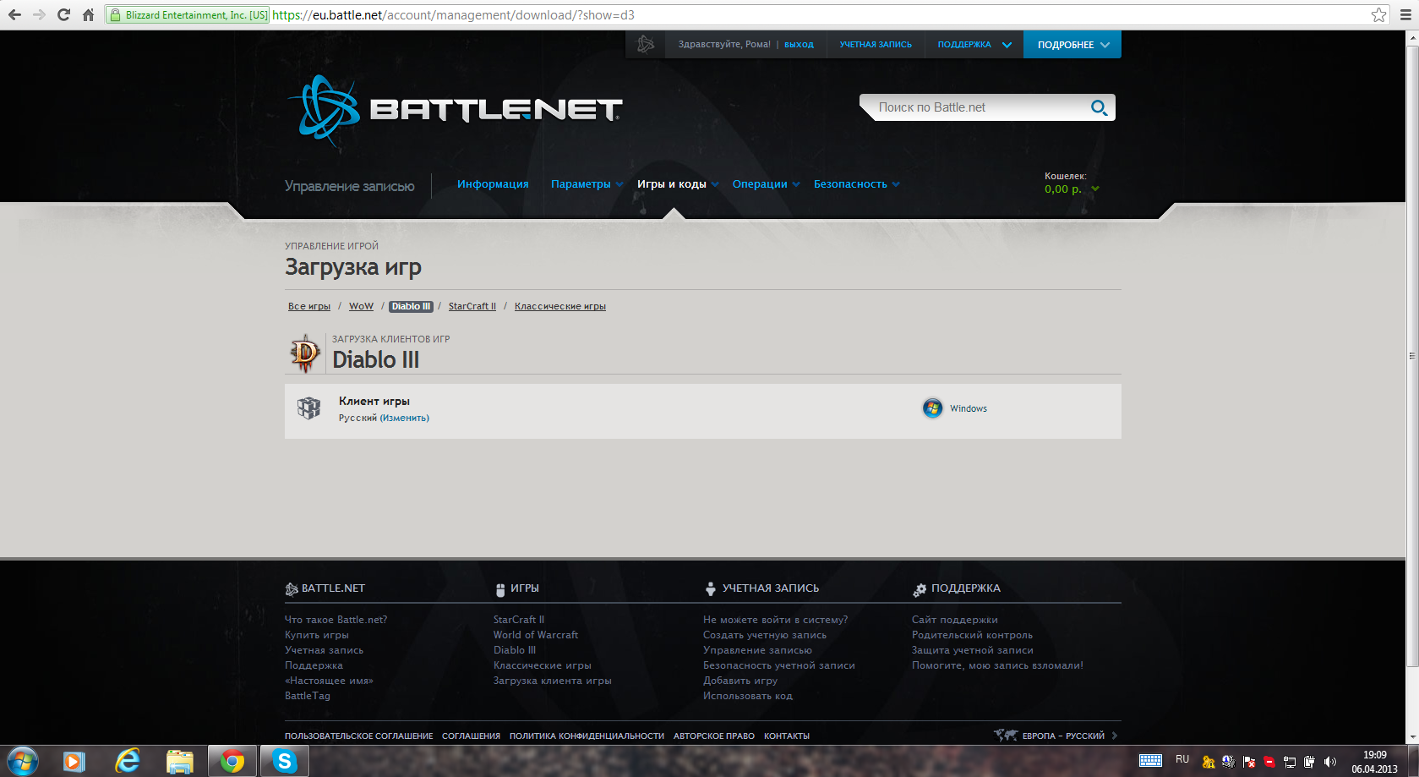Click the Windows download link

tap(969, 408)
